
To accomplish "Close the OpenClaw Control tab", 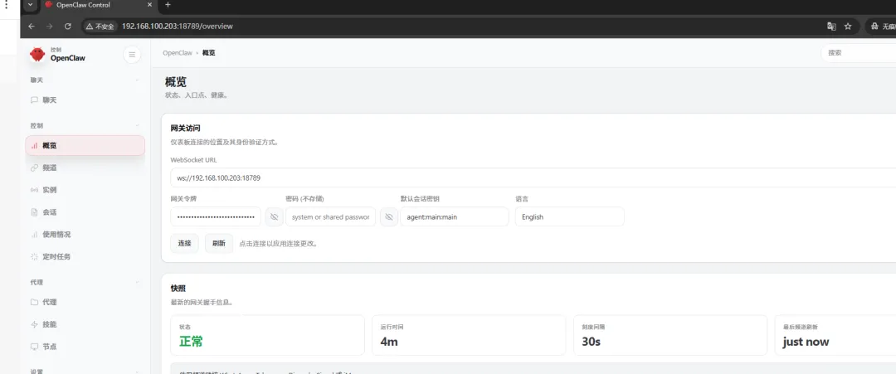I will (149, 5).
